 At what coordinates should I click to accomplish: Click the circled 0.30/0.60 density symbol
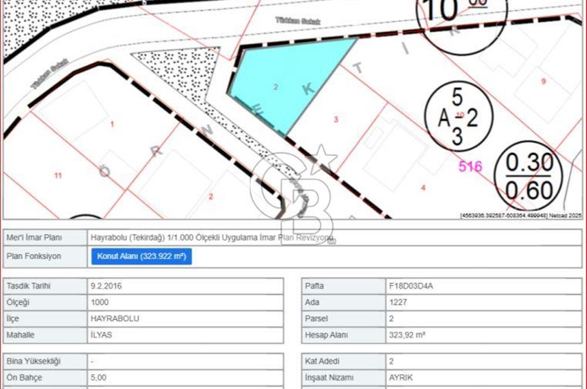coord(529,176)
